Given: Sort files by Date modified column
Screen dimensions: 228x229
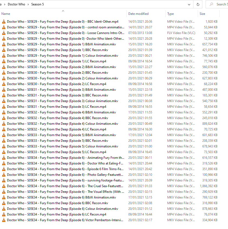Looking at the screenshot, I should click(138, 14).
